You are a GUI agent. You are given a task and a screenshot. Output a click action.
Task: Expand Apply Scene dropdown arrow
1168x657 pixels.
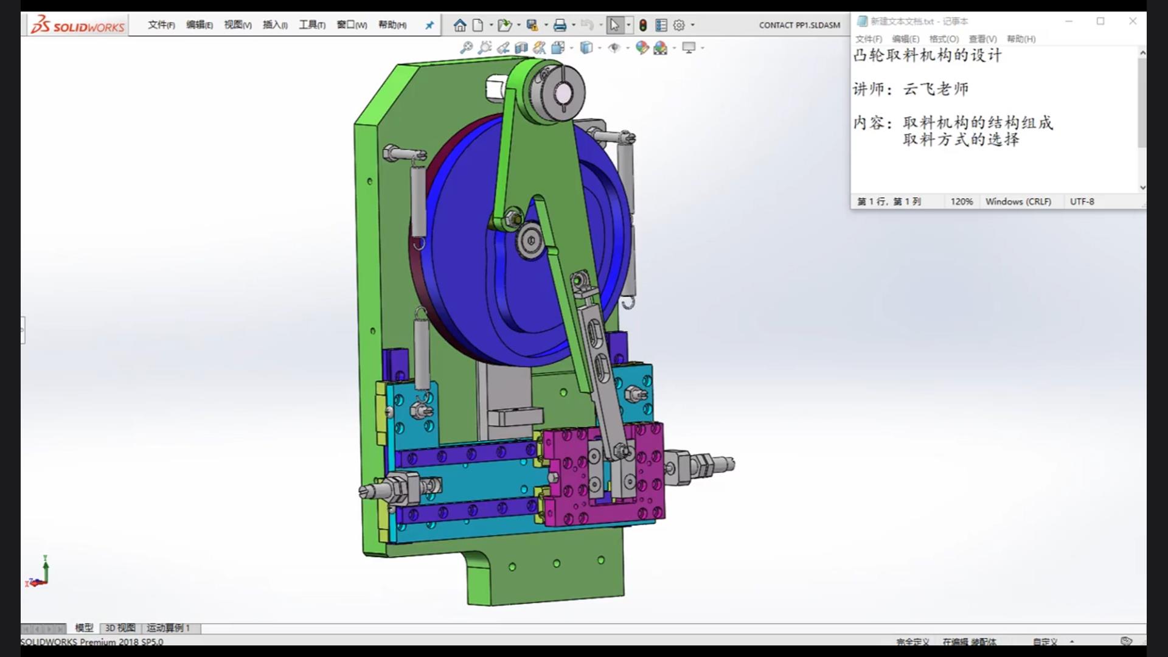click(674, 47)
